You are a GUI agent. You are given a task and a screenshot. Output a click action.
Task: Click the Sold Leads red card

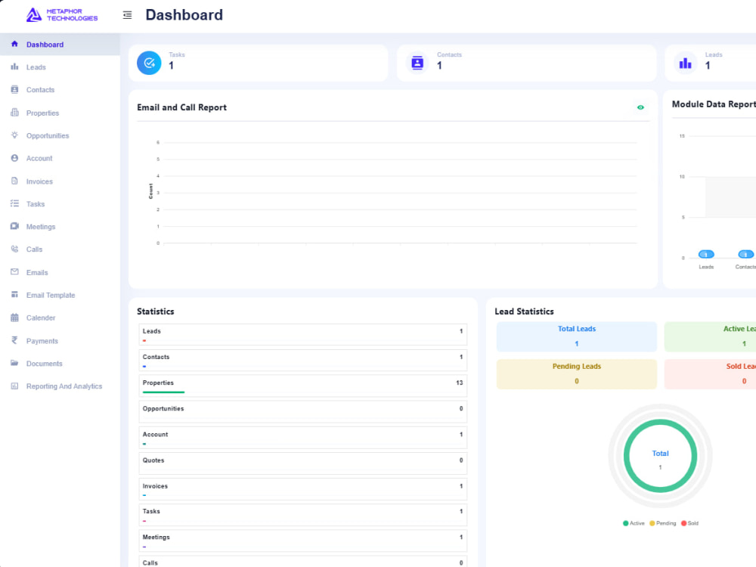tap(710, 373)
